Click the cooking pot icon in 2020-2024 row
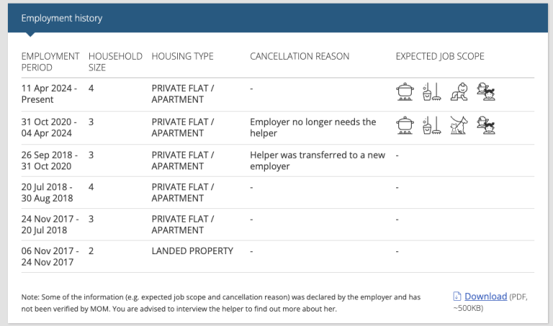553x326 pixels. (x=405, y=125)
